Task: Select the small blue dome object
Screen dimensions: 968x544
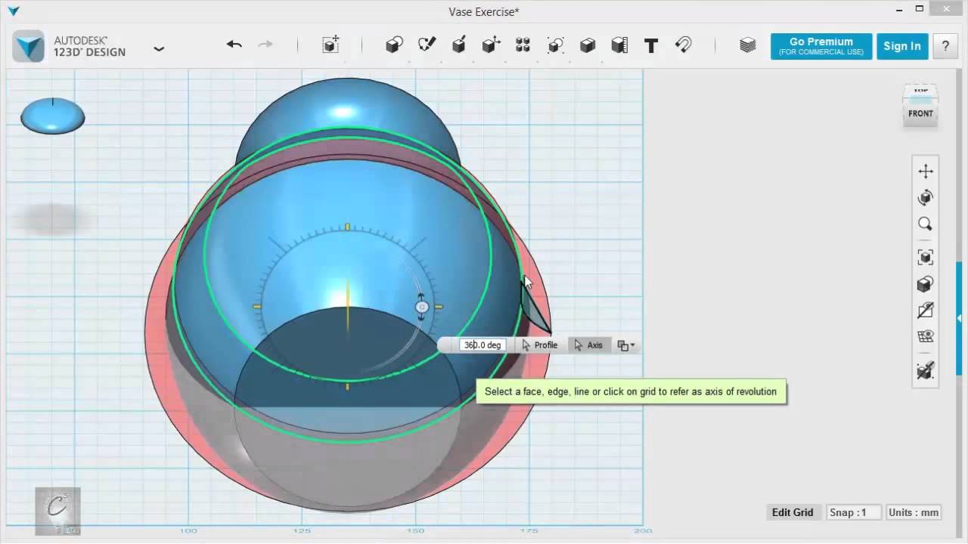Action: 53,116
